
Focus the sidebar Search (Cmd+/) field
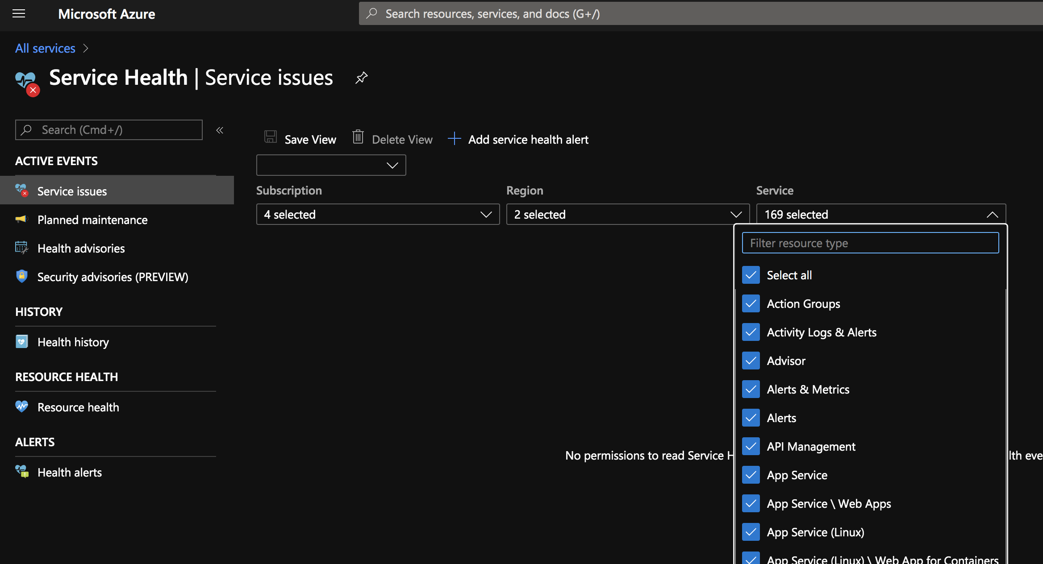coord(109,130)
